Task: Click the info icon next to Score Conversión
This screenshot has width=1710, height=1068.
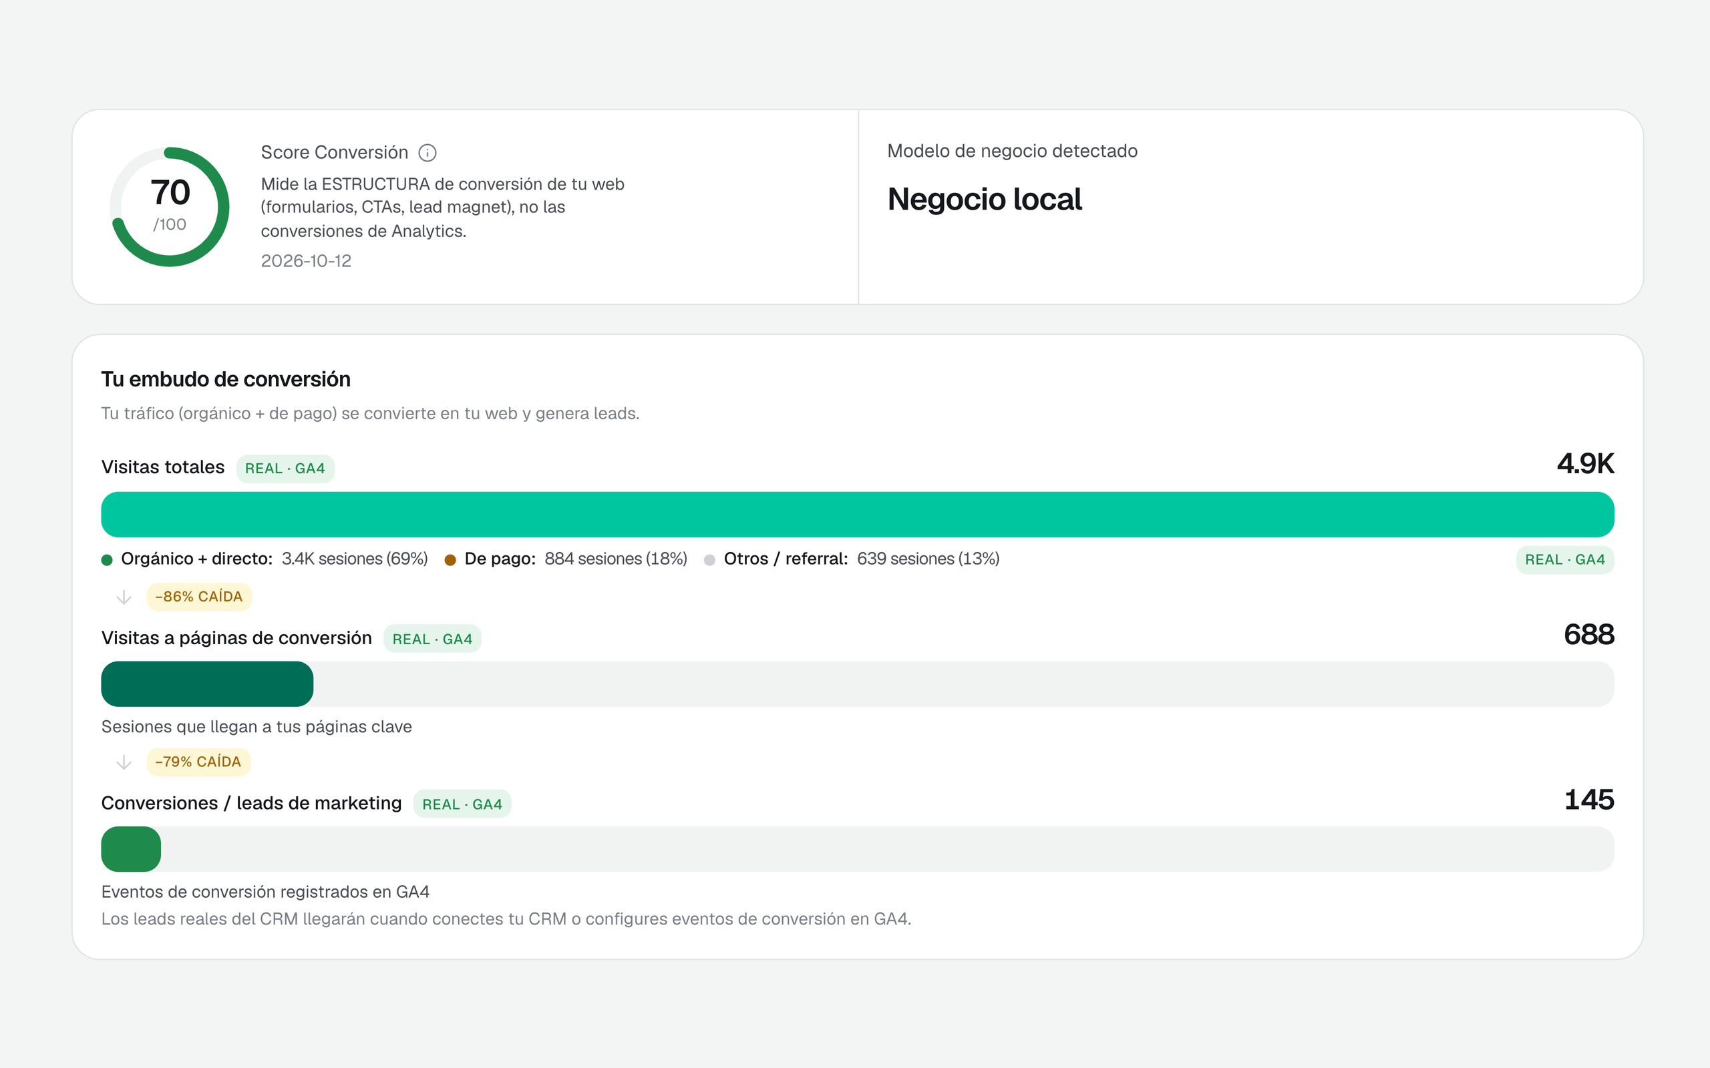Action: coord(427,153)
